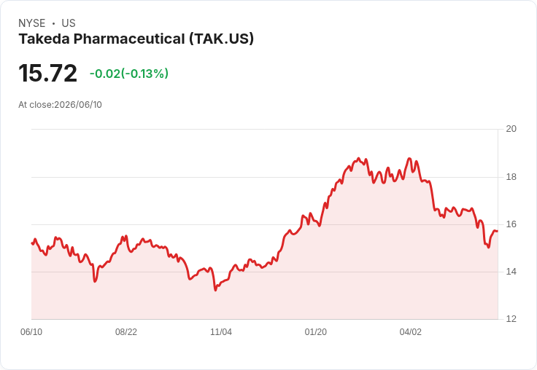Click the 20 y-axis price label
This screenshot has width=537, height=370.
(x=511, y=129)
